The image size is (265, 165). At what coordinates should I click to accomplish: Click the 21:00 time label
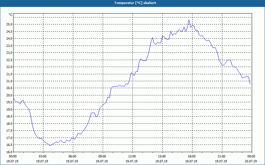click(x=222, y=156)
